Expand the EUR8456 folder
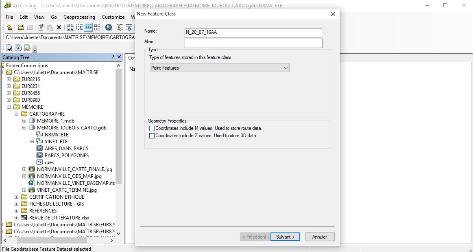Screen dimensions: 473x252 (9, 93)
